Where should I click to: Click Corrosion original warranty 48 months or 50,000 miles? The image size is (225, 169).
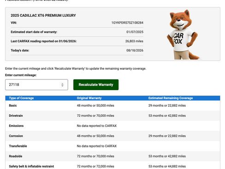click(x=95, y=136)
